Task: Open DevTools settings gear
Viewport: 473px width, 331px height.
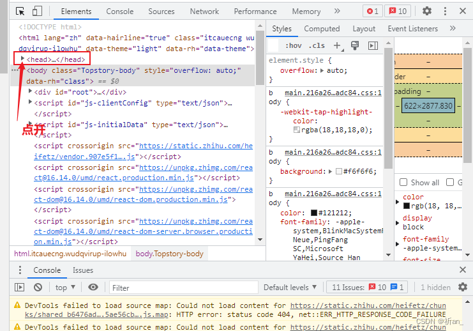Action: (x=427, y=12)
